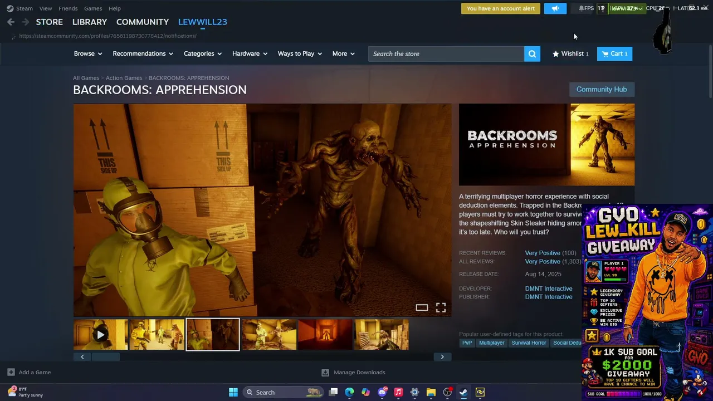Viewport: 713px width, 401px height.
Task: Switch to the COMMUNITY tab
Action: tap(143, 22)
